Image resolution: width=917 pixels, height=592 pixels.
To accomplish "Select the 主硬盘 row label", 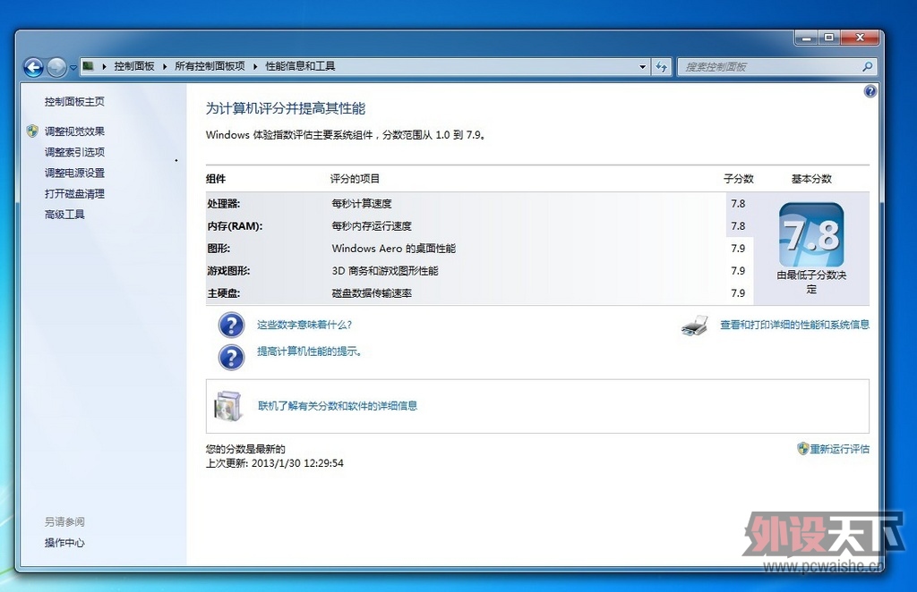I will click(223, 293).
